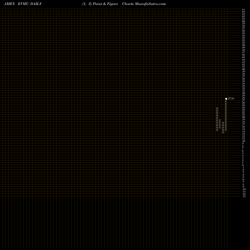The height and width of the screenshot is (250, 250).
Task: Click the Charts text in header
Action: click(x=128, y=4)
